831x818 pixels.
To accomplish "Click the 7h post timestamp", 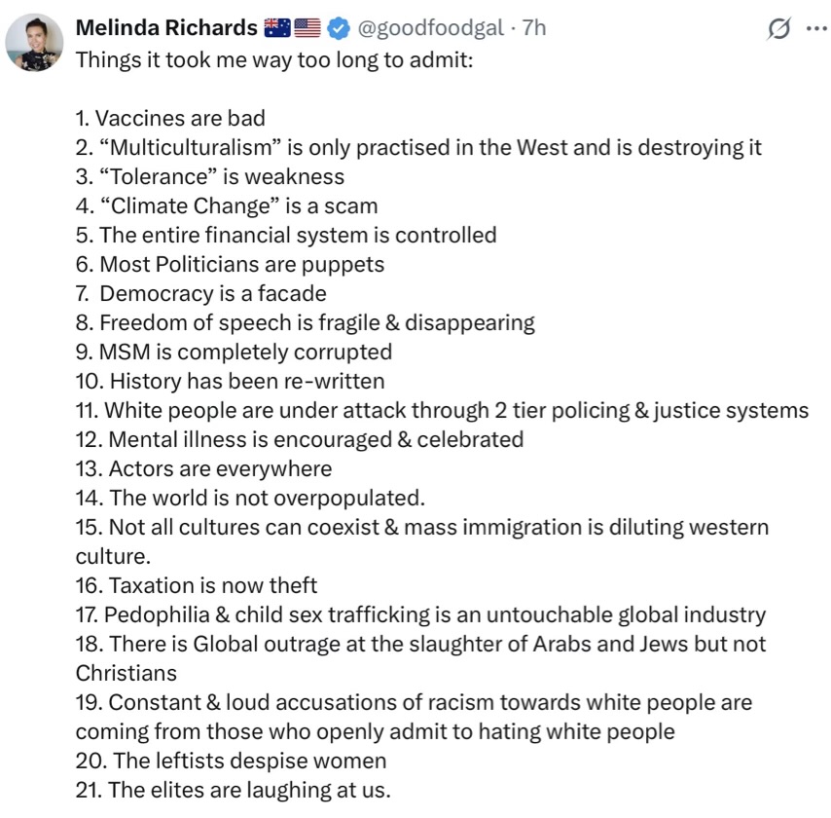I will 534,28.
